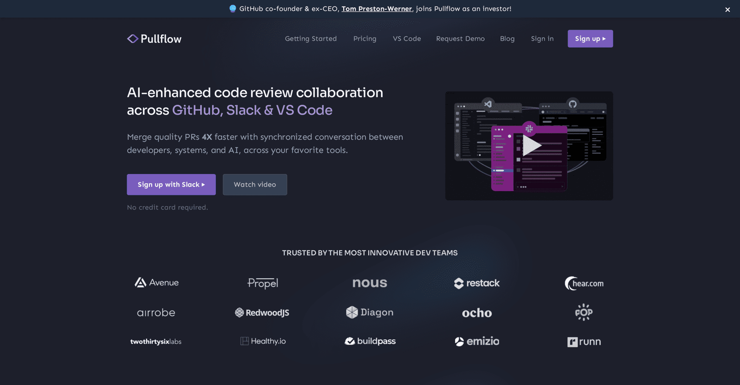Click the RedwoodJS logo
Image resolution: width=740 pixels, height=385 pixels.
tap(262, 313)
